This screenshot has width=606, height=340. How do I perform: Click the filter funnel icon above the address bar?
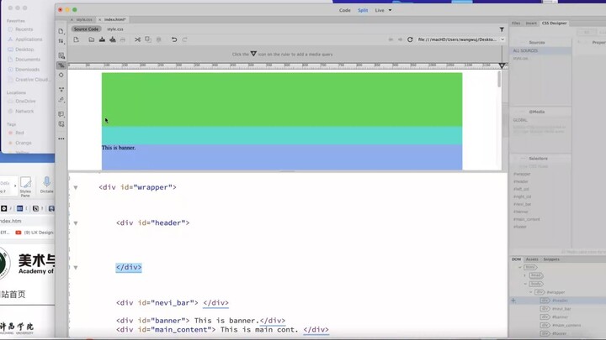(502, 29)
